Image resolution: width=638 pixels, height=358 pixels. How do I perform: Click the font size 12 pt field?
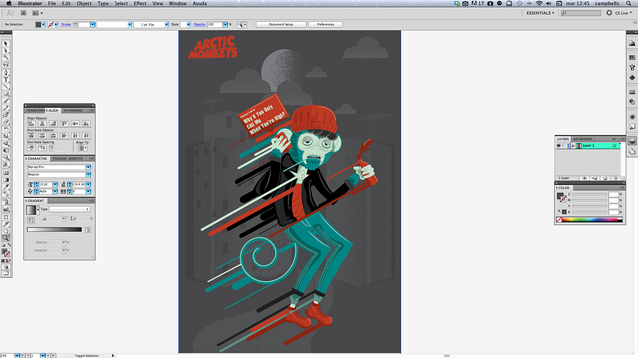click(x=46, y=184)
